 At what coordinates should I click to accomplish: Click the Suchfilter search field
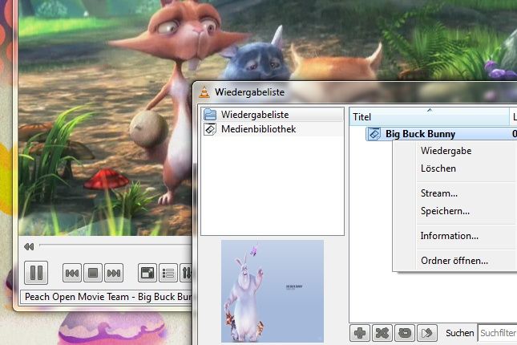(497, 332)
